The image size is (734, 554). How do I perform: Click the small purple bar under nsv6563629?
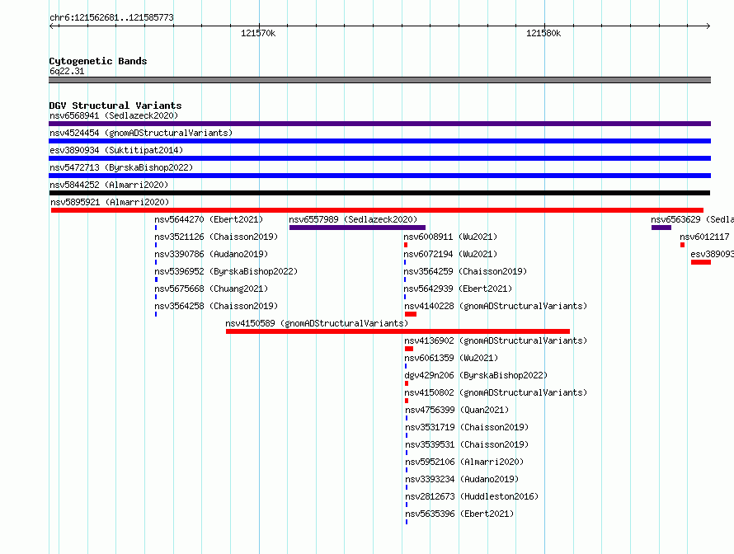(x=661, y=228)
